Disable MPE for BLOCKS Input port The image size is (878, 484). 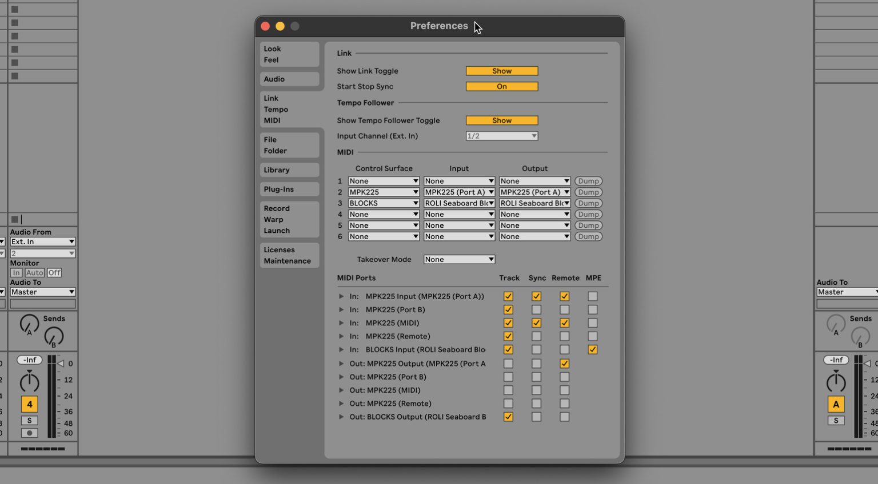[593, 350]
